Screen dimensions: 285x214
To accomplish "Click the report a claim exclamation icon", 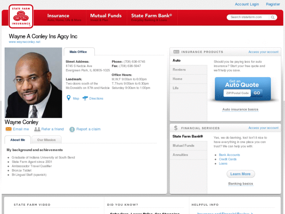I will point(72,129).
